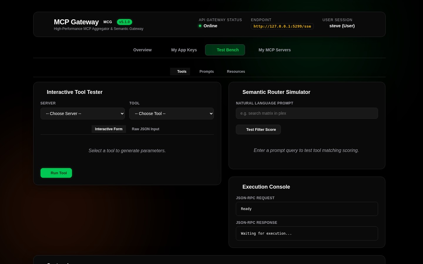Go to My MCP Servers tab
This screenshot has height=264, width=423.
[275, 50]
